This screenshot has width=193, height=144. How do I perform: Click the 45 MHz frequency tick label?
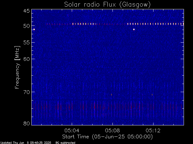click(x=27, y=11)
